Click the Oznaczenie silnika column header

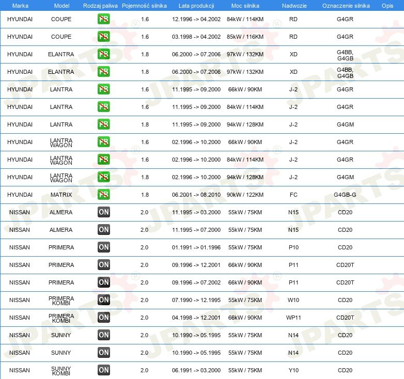coord(346,6)
